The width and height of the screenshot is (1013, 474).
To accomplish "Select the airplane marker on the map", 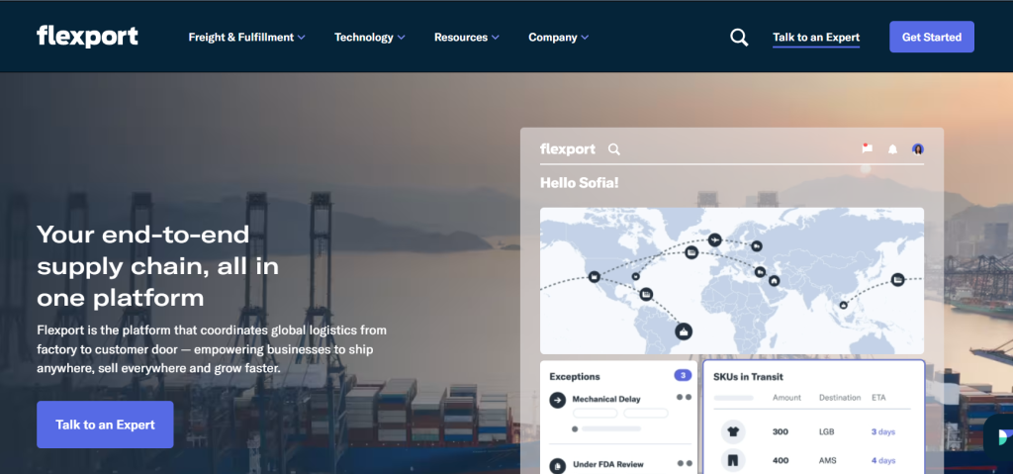I will (x=714, y=239).
